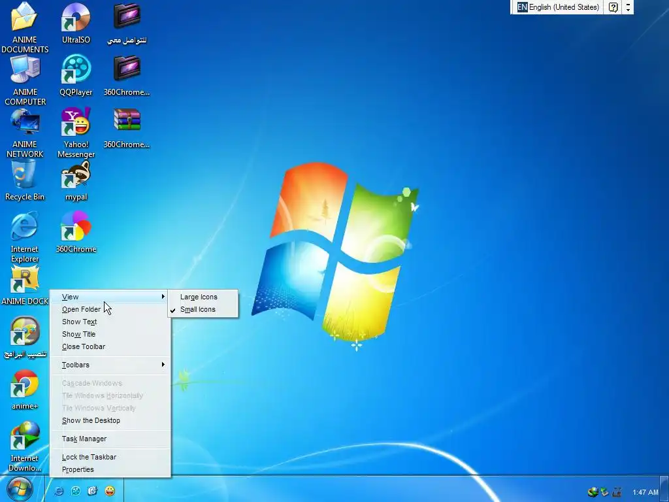Image resolution: width=669 pixels, height=502 pixels.
Task: Open the ANIME DOCUMENTS folder icon
Action: click(x=24, y=17)
